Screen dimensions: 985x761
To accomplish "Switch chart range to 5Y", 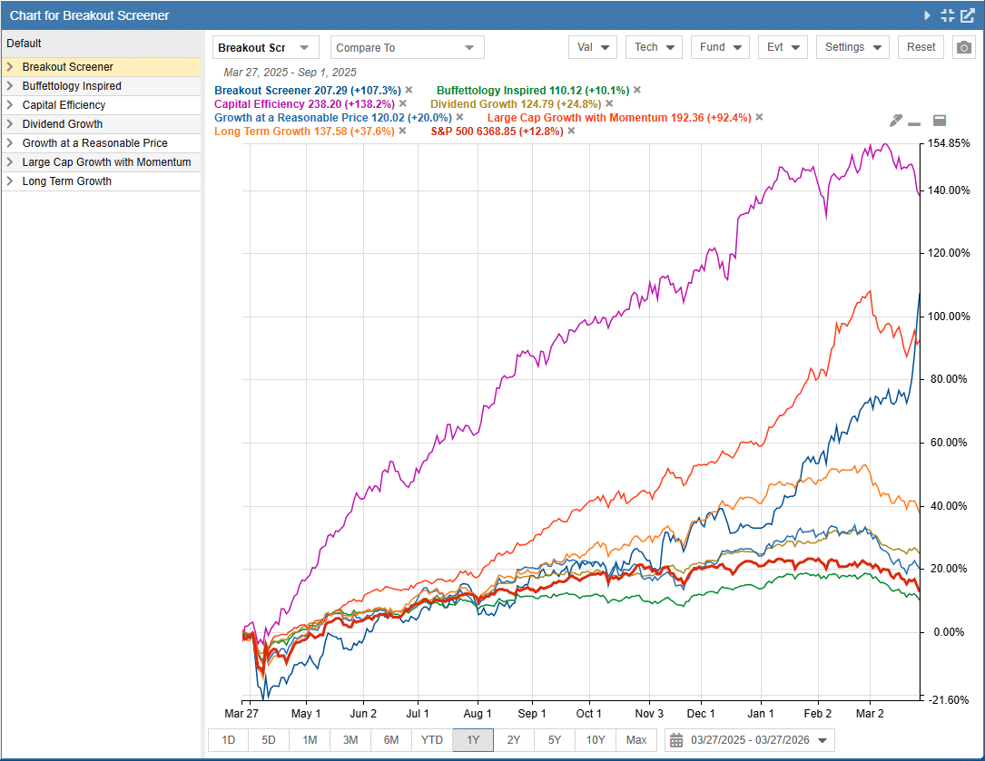I will [555, 740].
